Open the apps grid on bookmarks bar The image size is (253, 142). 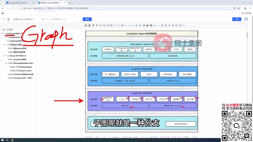3,13
